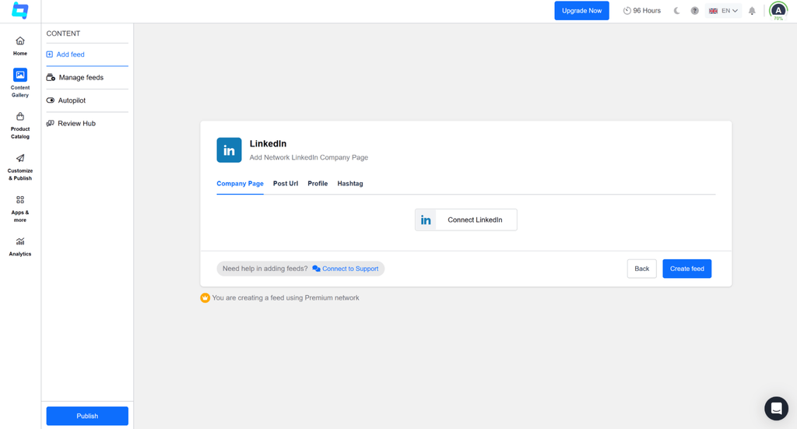Screen dimensions: 797x429
Task: Click the Back button
Action: 641,269
